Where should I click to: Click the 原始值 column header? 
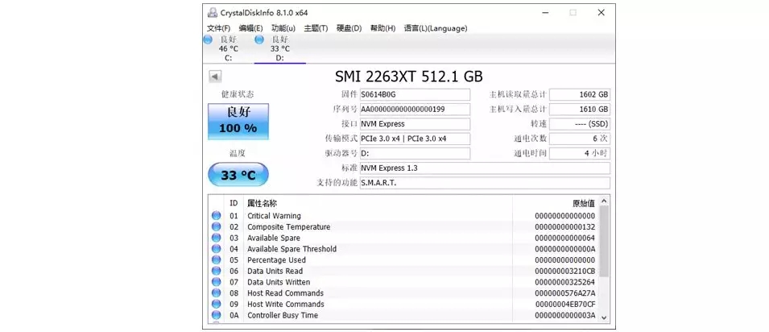[556, 203]
